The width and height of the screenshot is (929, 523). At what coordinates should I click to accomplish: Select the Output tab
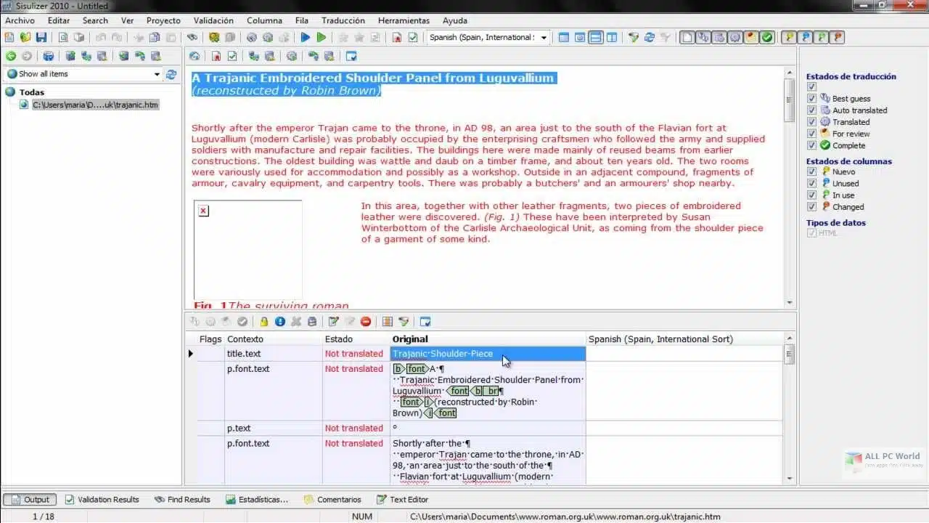coord(30,500)
